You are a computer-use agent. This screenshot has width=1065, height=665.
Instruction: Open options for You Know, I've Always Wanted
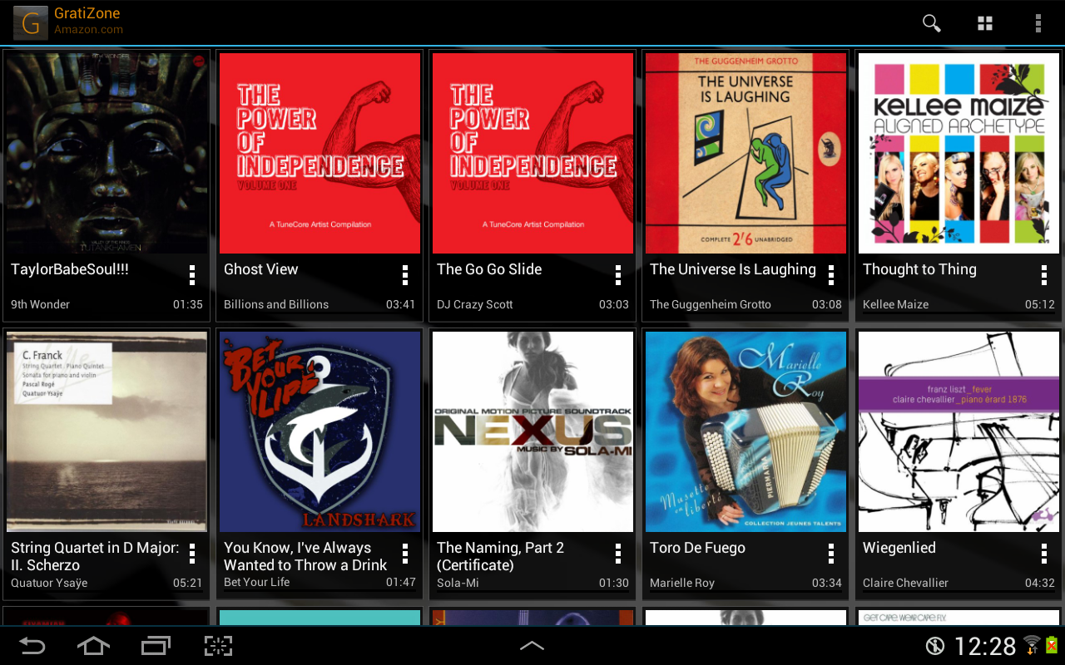click(x=405, y=554)
